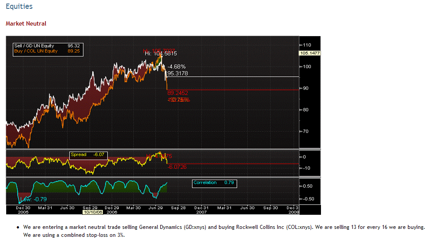The width and height of the screenshot is (434, 243).
Task: Click the Sep 28 date axis label
Action: tap(178, 208)
